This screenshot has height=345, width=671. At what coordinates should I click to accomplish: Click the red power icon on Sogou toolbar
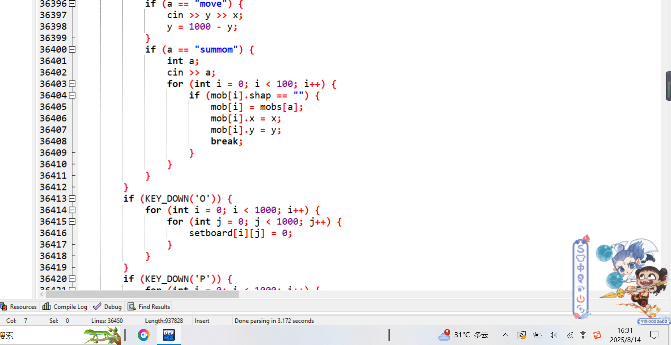580,299
